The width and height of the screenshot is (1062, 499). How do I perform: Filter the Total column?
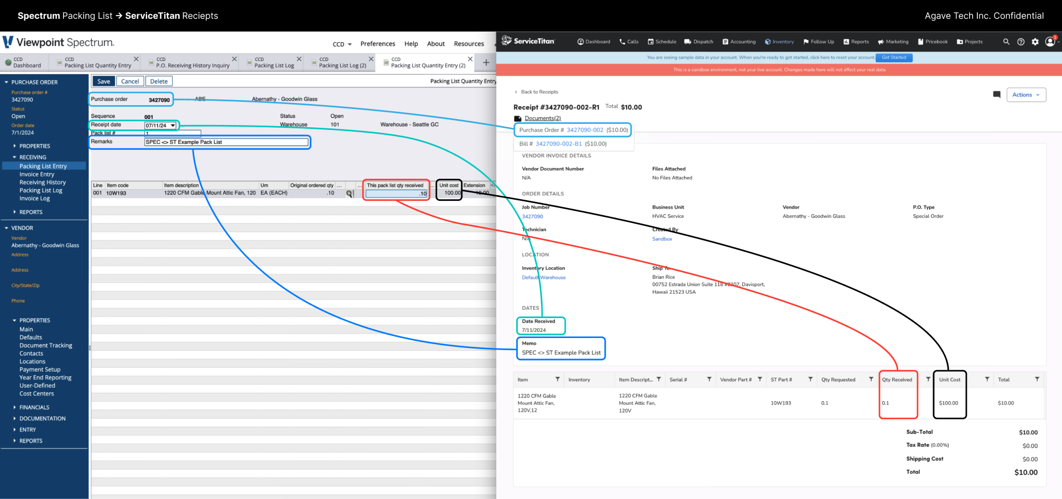1037,379
